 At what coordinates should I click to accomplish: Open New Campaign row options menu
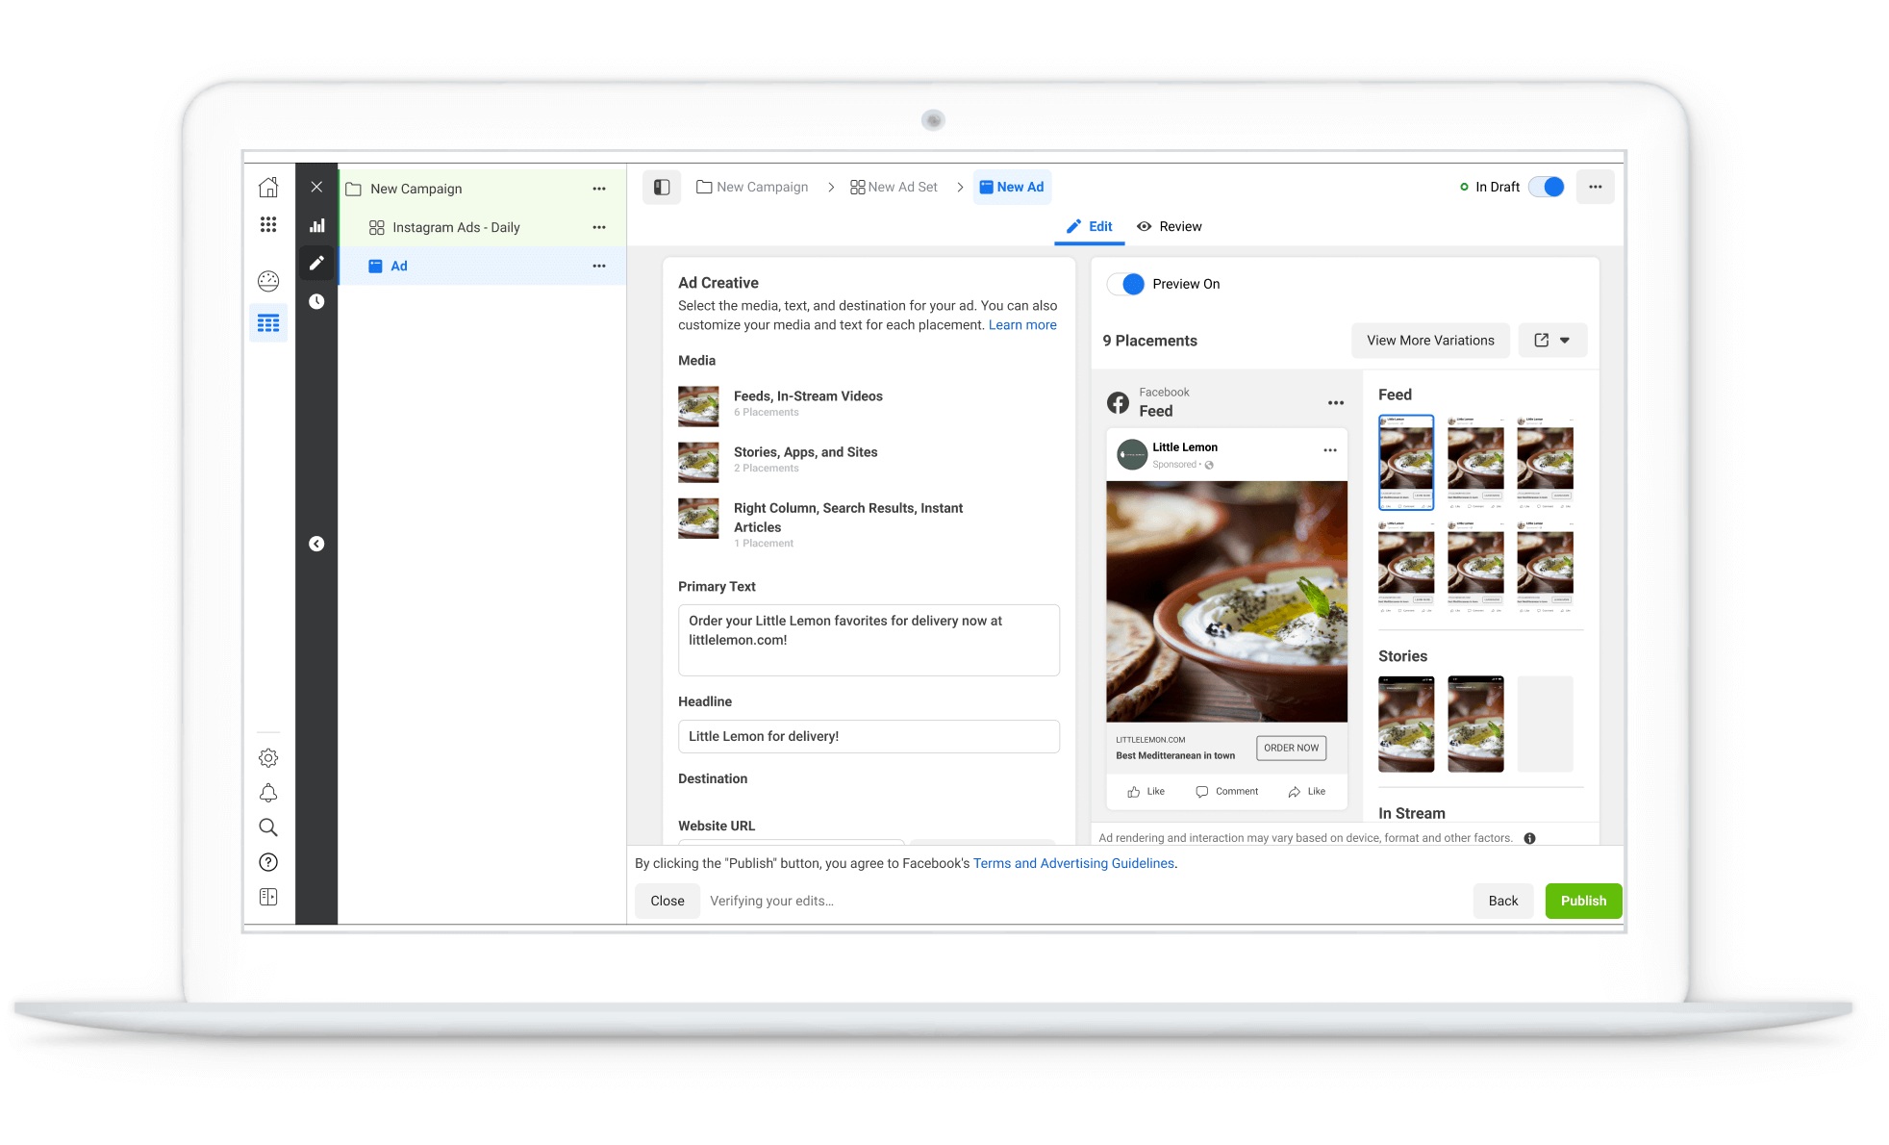coord(599,189)
